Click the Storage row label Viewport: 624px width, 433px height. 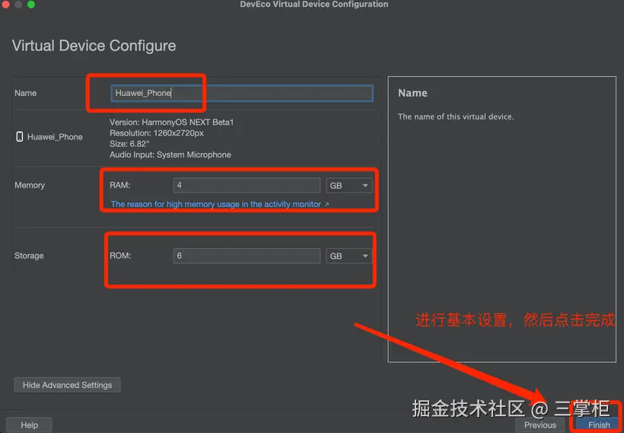[x=29, y=256]
